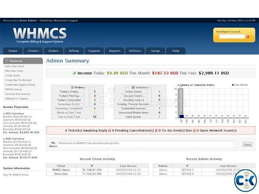Focus the Intelligent Search input field

232,37
